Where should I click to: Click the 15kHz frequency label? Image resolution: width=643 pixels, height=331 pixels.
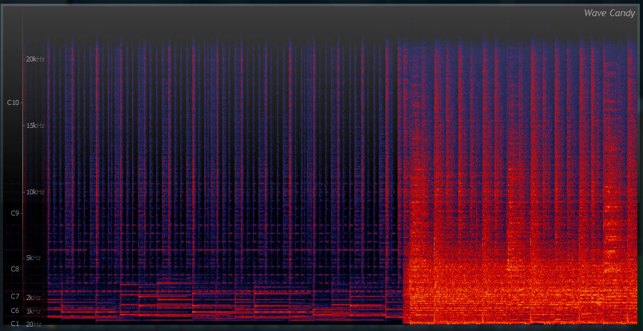click(35, 125)
